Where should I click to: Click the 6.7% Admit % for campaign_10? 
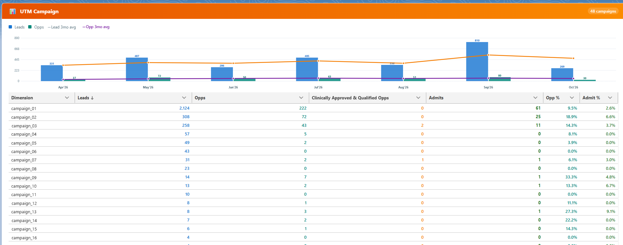point(611,186)
